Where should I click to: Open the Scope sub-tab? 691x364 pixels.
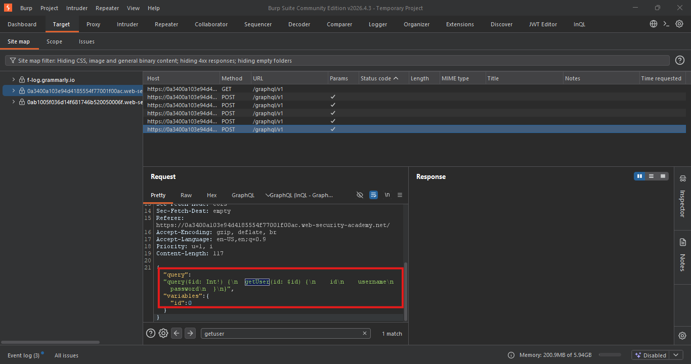(x=55, y=41)
